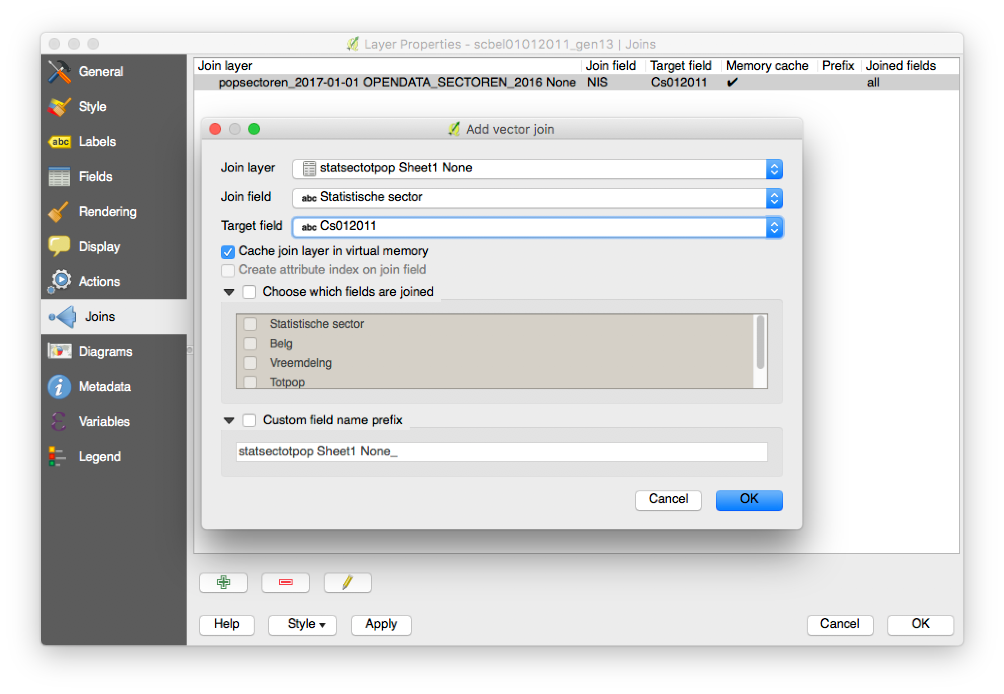Click the Prefix column header
1004x694 pixels.
coord(839,66)
